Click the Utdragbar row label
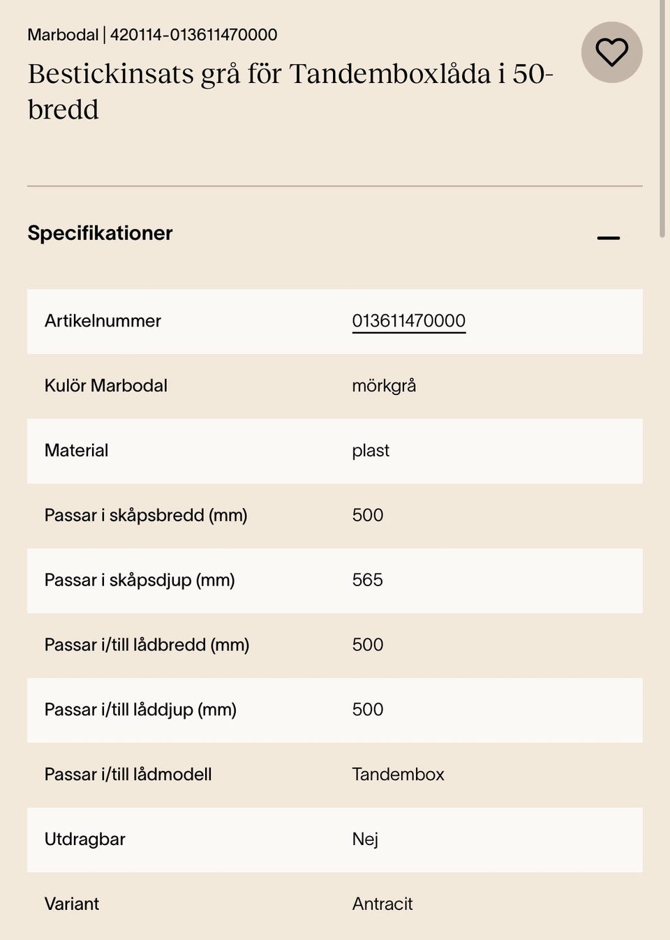Image resolution: width=670 pixels, height=940 pixels. (x=84, y=840)
